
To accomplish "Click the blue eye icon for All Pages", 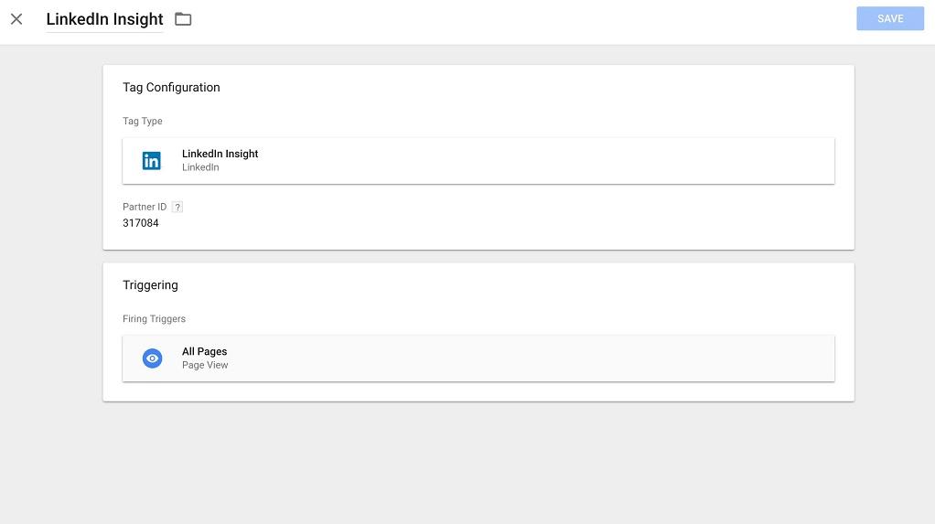I will [152, 358].
